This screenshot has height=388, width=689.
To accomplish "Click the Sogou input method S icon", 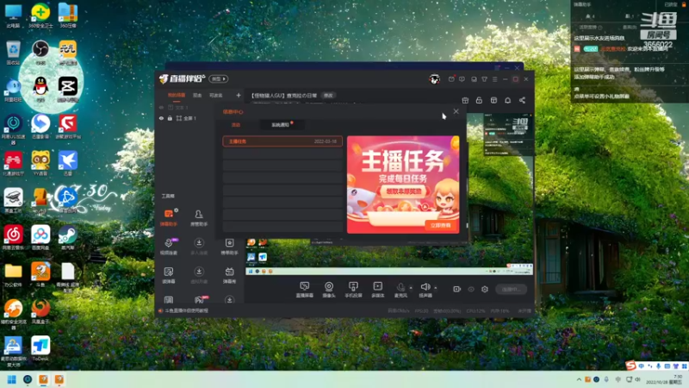I will pos(631,365).
